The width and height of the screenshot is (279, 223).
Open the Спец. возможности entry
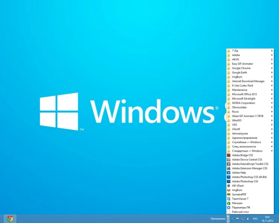coord(250,147)
